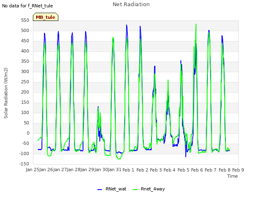
Task: Click the 100 y-axis tick value
Action: click(25, 112)
